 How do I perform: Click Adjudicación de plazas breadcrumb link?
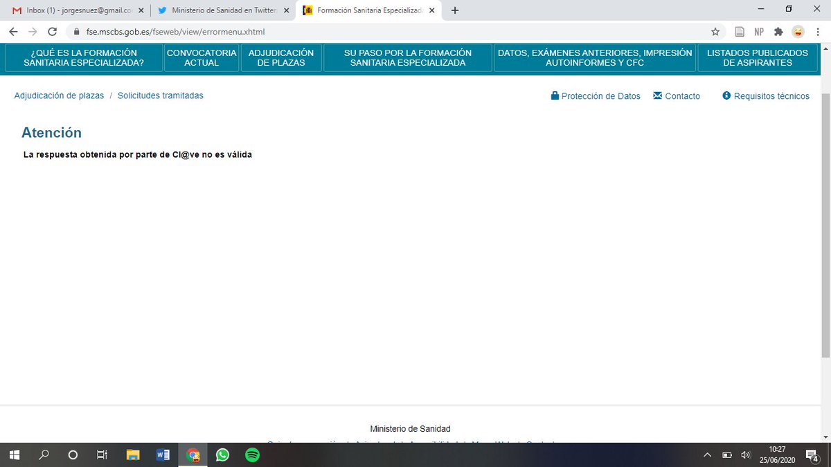59,96
